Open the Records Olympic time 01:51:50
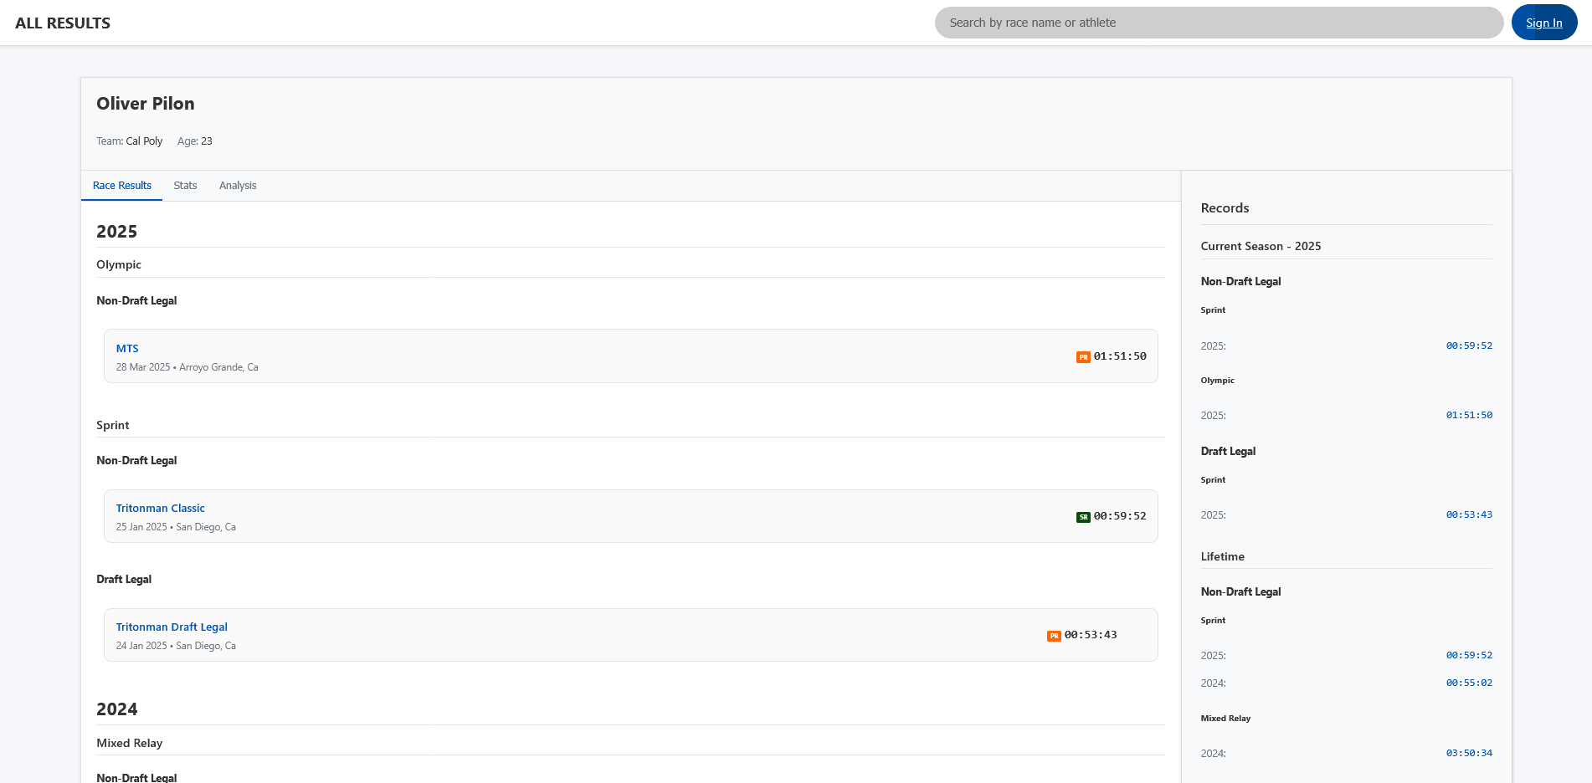The height and width of the screenshot is (783, 1592). pyautogui.click(x=1469, y=415)
